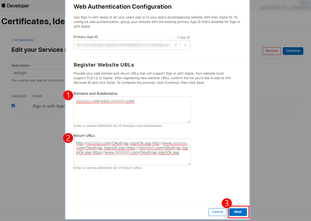Select the Description field containing aplogin
The height and width of the screenshot is (221, 311).
38,73
